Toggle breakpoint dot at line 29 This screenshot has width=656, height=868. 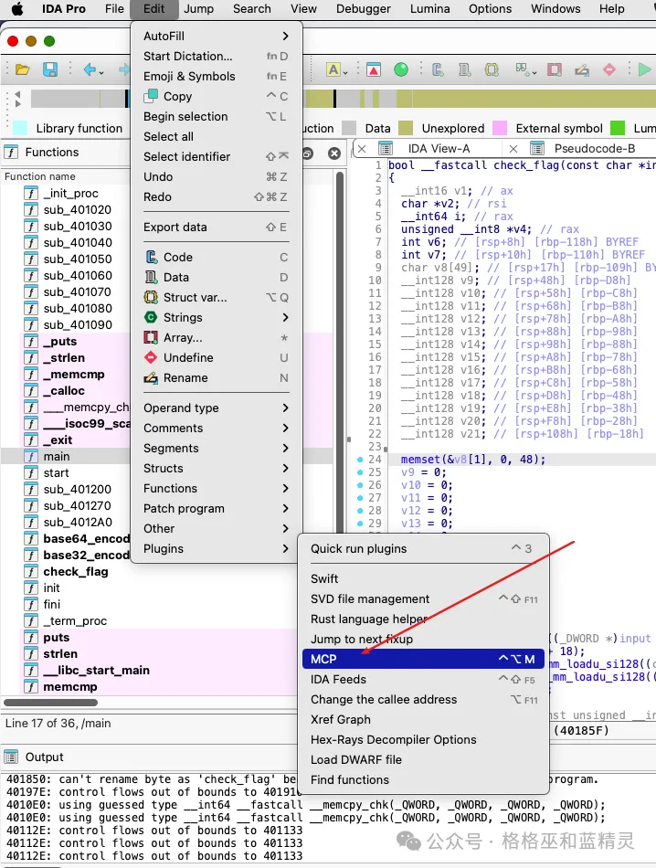pos(360,524)
